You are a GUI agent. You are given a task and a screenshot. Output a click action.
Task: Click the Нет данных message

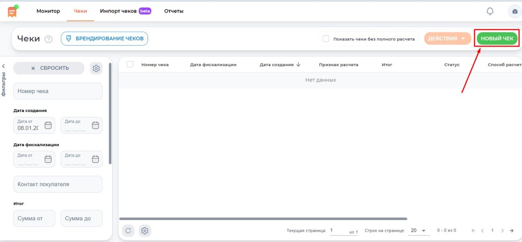click(321, 80)
